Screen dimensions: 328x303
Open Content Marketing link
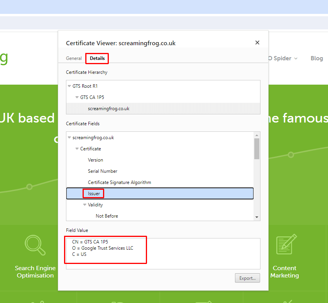[x=284, y=272]
